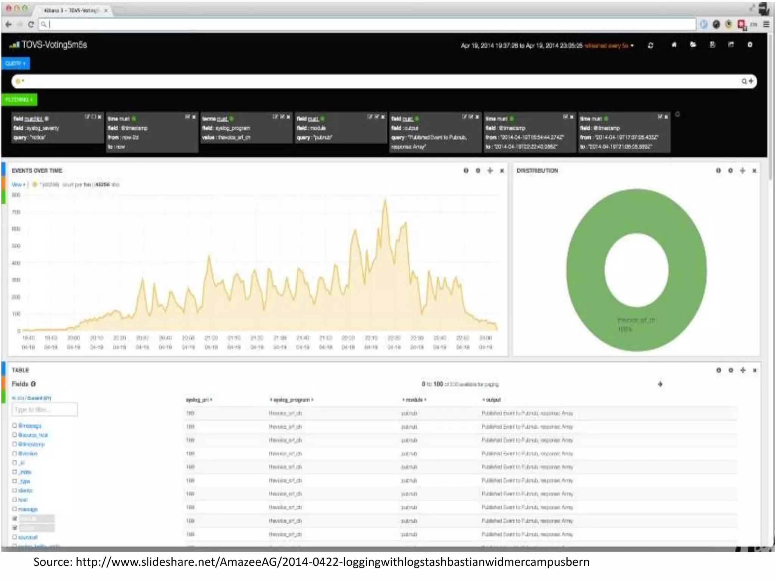The width and height of the screenshot is (775, 581).
Task: Expand the Query section
Action: (x=16, y=64)
